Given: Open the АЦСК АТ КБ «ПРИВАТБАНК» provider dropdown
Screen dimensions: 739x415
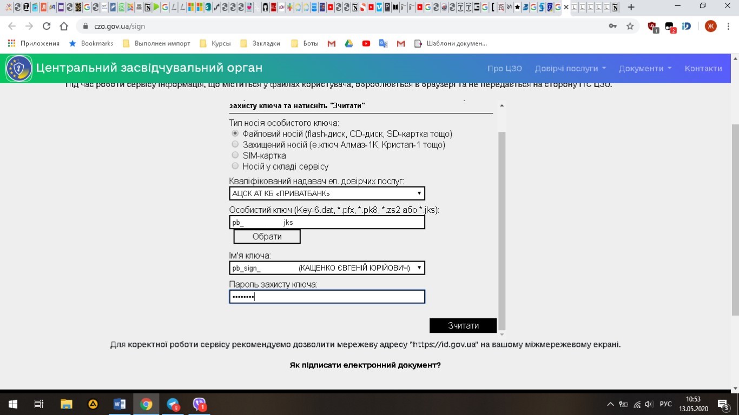Looking at the screenshot, I should point(327,193).
